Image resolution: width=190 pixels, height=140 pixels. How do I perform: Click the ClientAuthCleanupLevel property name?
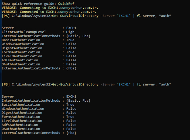(24, 32)
